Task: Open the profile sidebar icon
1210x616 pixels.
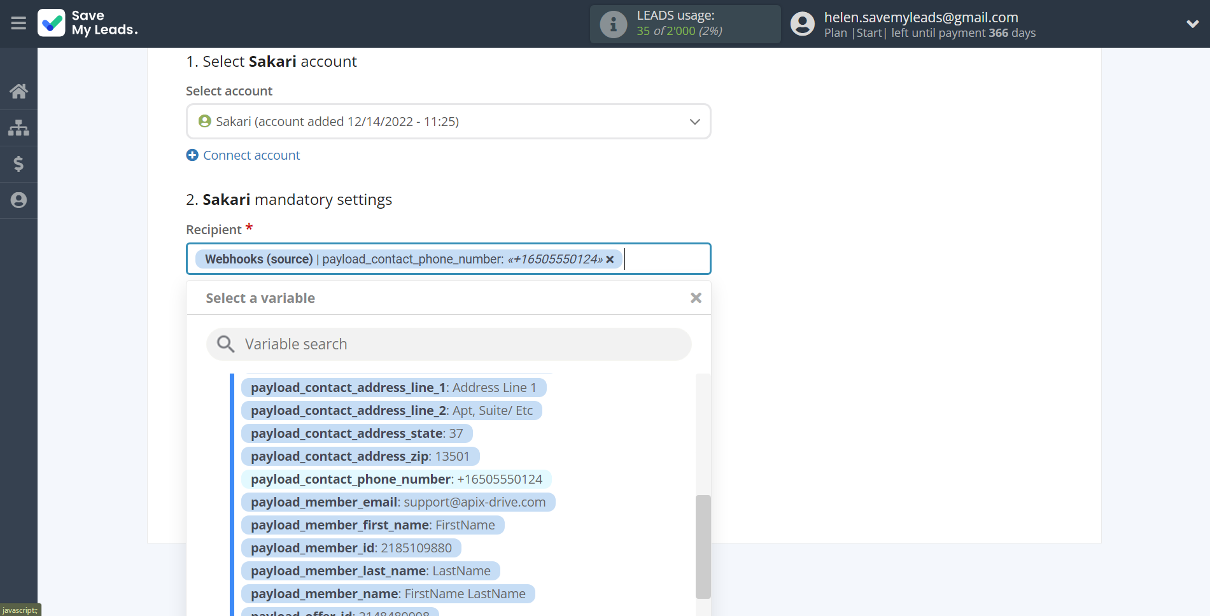Action: [x=18, y=200]
